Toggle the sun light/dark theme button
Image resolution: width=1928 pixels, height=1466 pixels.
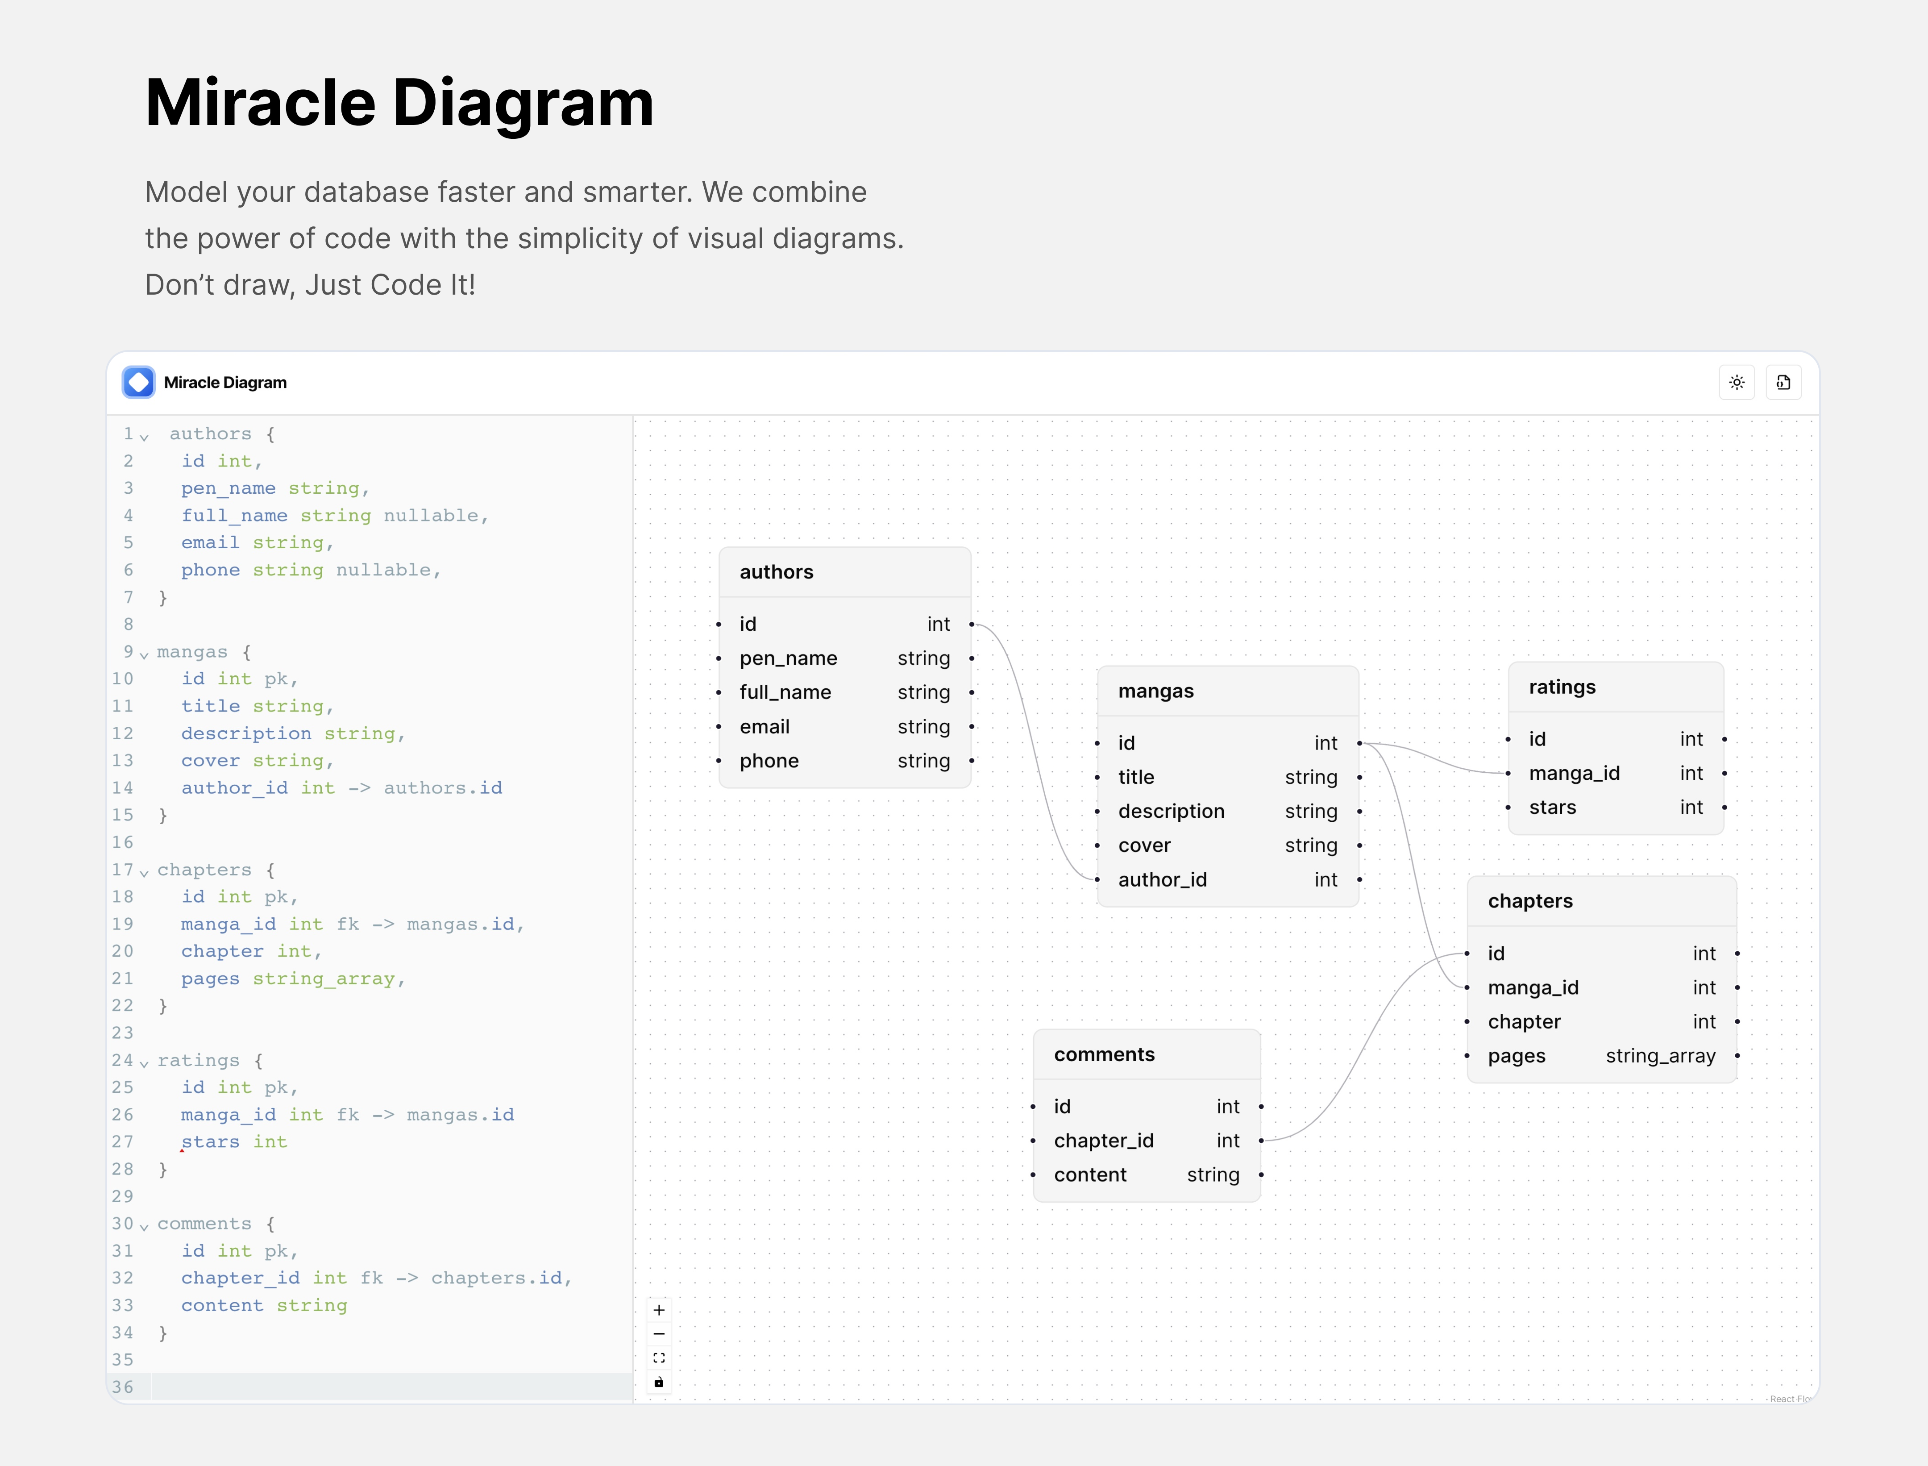[1736, 382]
